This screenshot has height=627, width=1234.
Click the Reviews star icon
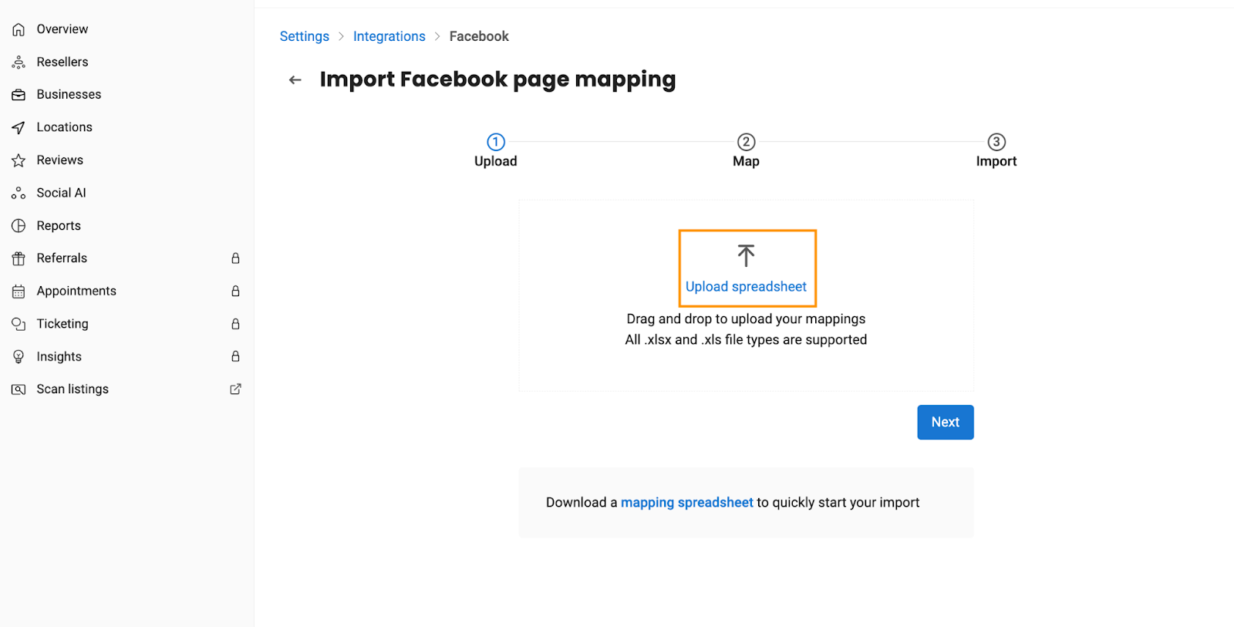[x=19, y=160]
